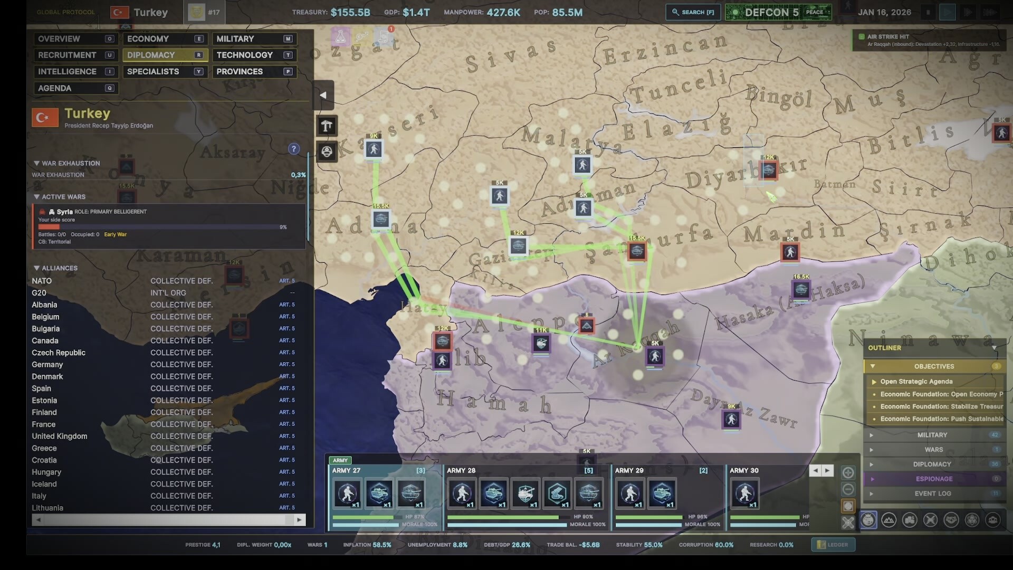
Task: Select Army 29 tank unit card
Action: [662, 494]
